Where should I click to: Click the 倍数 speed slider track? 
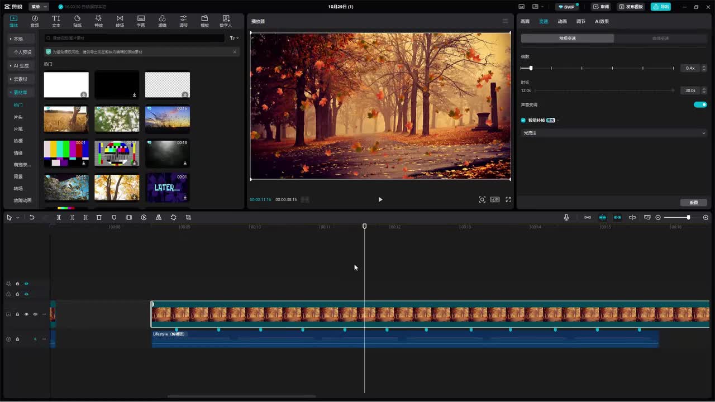(597, 68)
